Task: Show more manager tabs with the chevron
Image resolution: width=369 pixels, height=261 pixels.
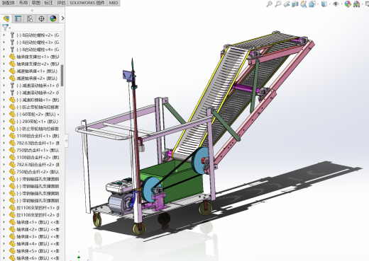Action: tap(62, 18)
